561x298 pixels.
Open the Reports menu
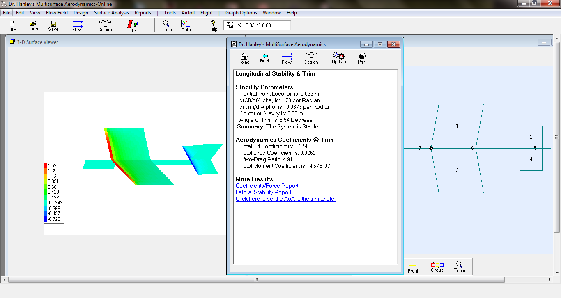[x=143, y=13]
